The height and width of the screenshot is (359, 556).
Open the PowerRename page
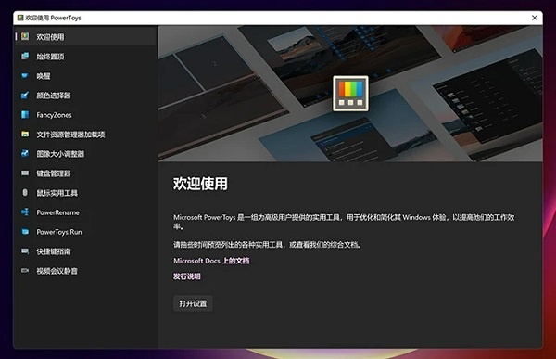pos(85,212)
